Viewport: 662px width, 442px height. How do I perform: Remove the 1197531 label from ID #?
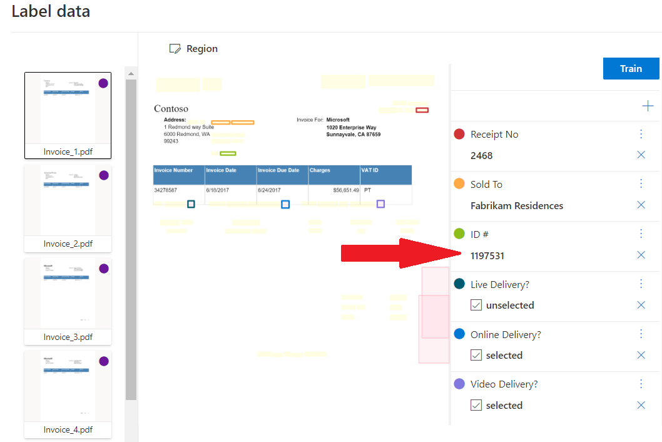tap(641, 255)
